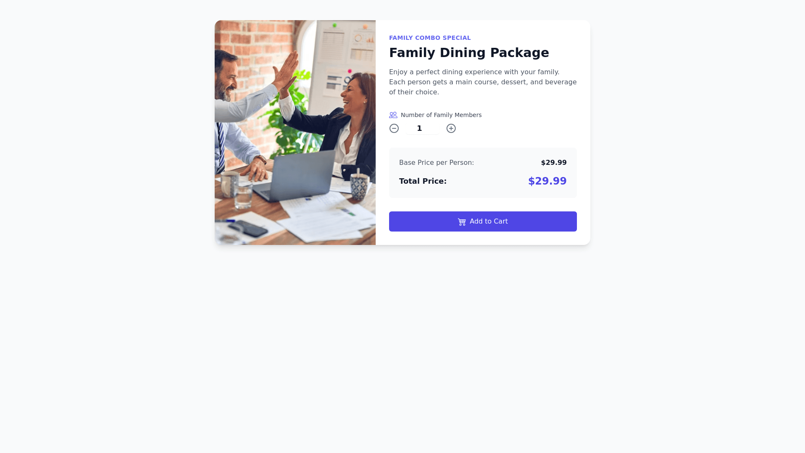The image size is (805, 453).
Task: Click the $29.99 base price value
Action: click(554, 163)
